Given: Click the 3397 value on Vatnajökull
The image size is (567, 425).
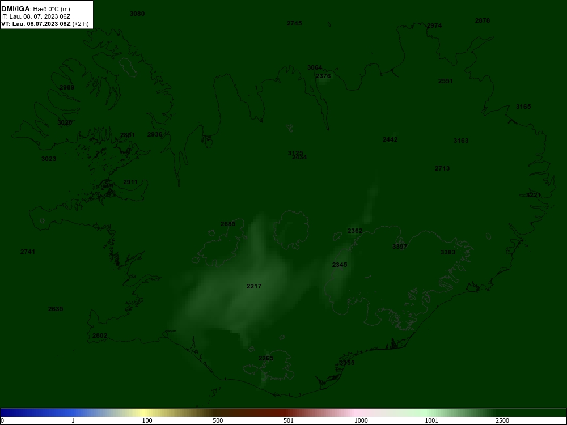Looking at the screenshot, I should tap(400, 246).
